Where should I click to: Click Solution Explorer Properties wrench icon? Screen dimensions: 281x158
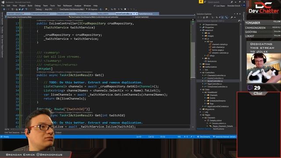[231, 18]
